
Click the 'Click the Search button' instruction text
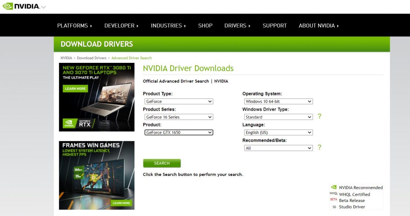click(x=193, y=175)
